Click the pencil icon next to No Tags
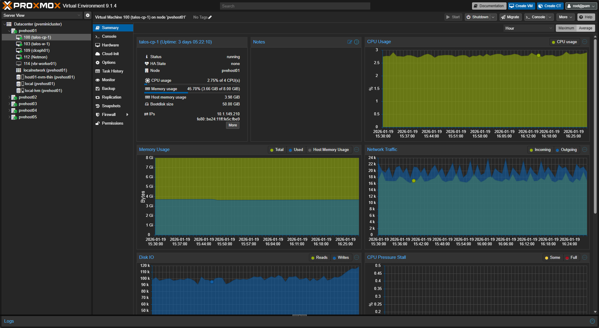 click(210, 17)
